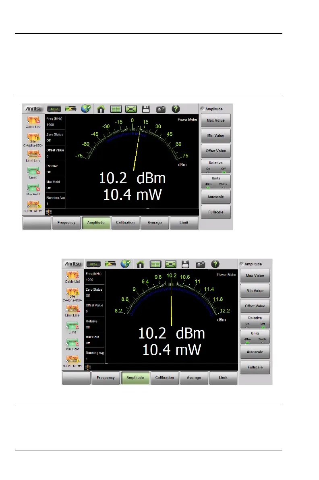Screen dimensions: 319x480
Task: Click the globe GPS icon on the 8.2 to 12.2 dial screen
Action: tap(125, 264)
